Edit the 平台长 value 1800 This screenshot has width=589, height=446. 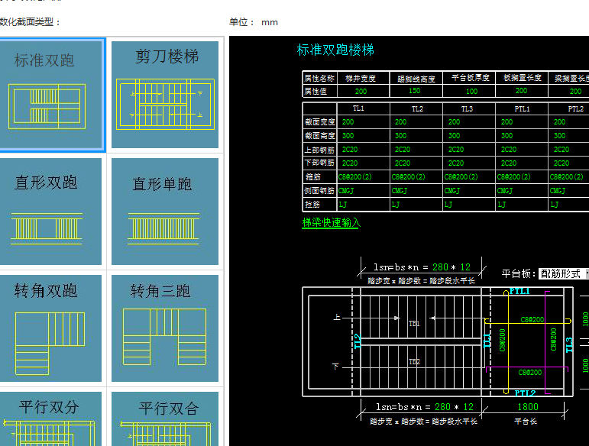[528, 407]
